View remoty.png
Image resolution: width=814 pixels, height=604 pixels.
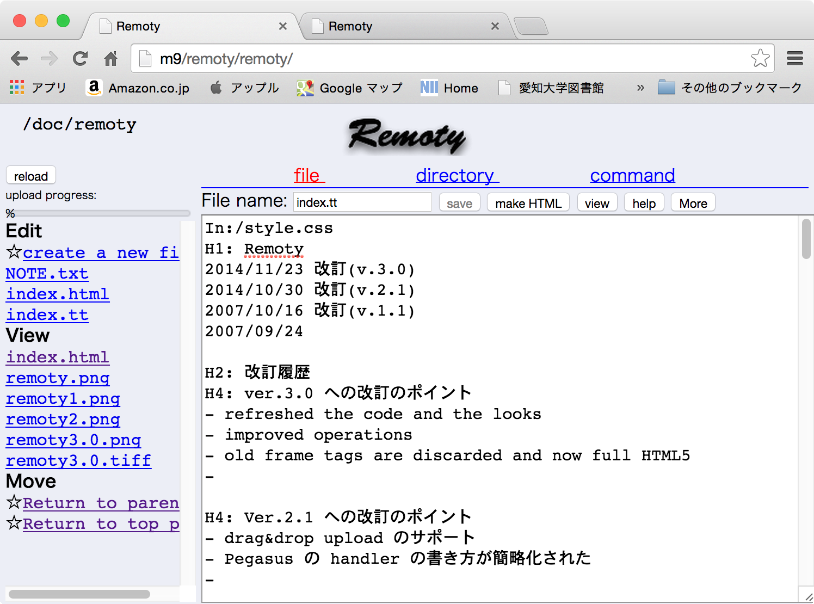tap(58, 378)
